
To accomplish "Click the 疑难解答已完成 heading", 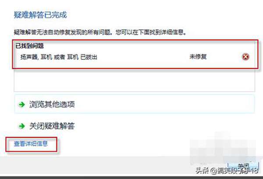I will (40, 15).
